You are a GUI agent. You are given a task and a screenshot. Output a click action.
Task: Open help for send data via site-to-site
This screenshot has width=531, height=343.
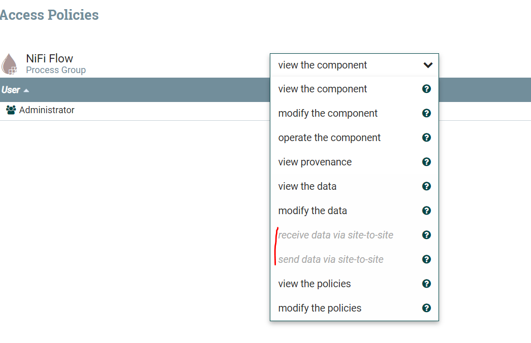click(426, 259)
